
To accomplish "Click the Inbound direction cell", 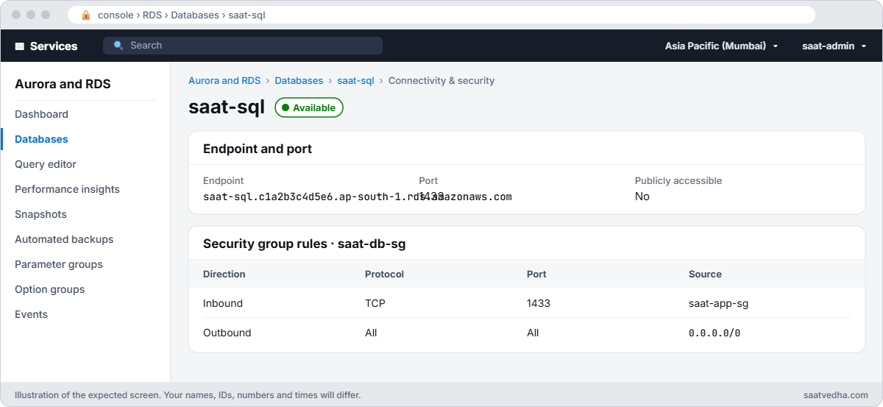I will point(223,303).
